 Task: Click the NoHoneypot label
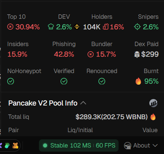[x=24, y=71]
